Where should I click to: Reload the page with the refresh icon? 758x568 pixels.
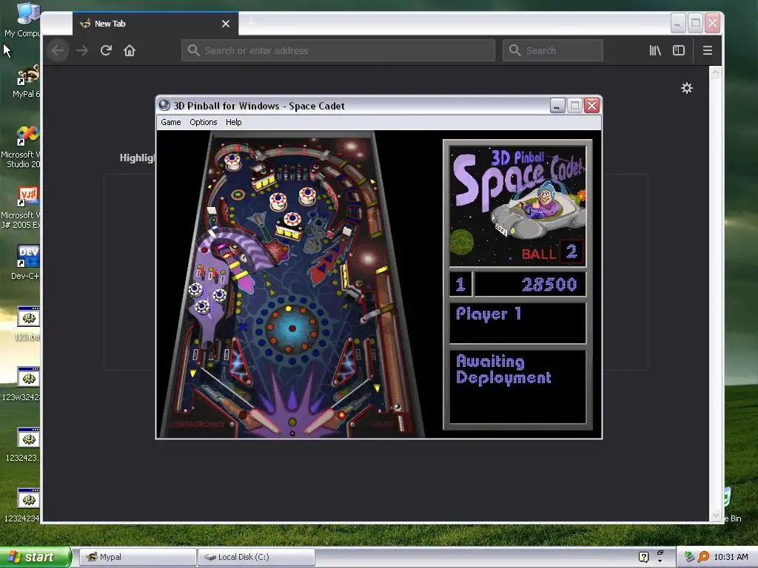pyautogui.click(x=106, y=50)
